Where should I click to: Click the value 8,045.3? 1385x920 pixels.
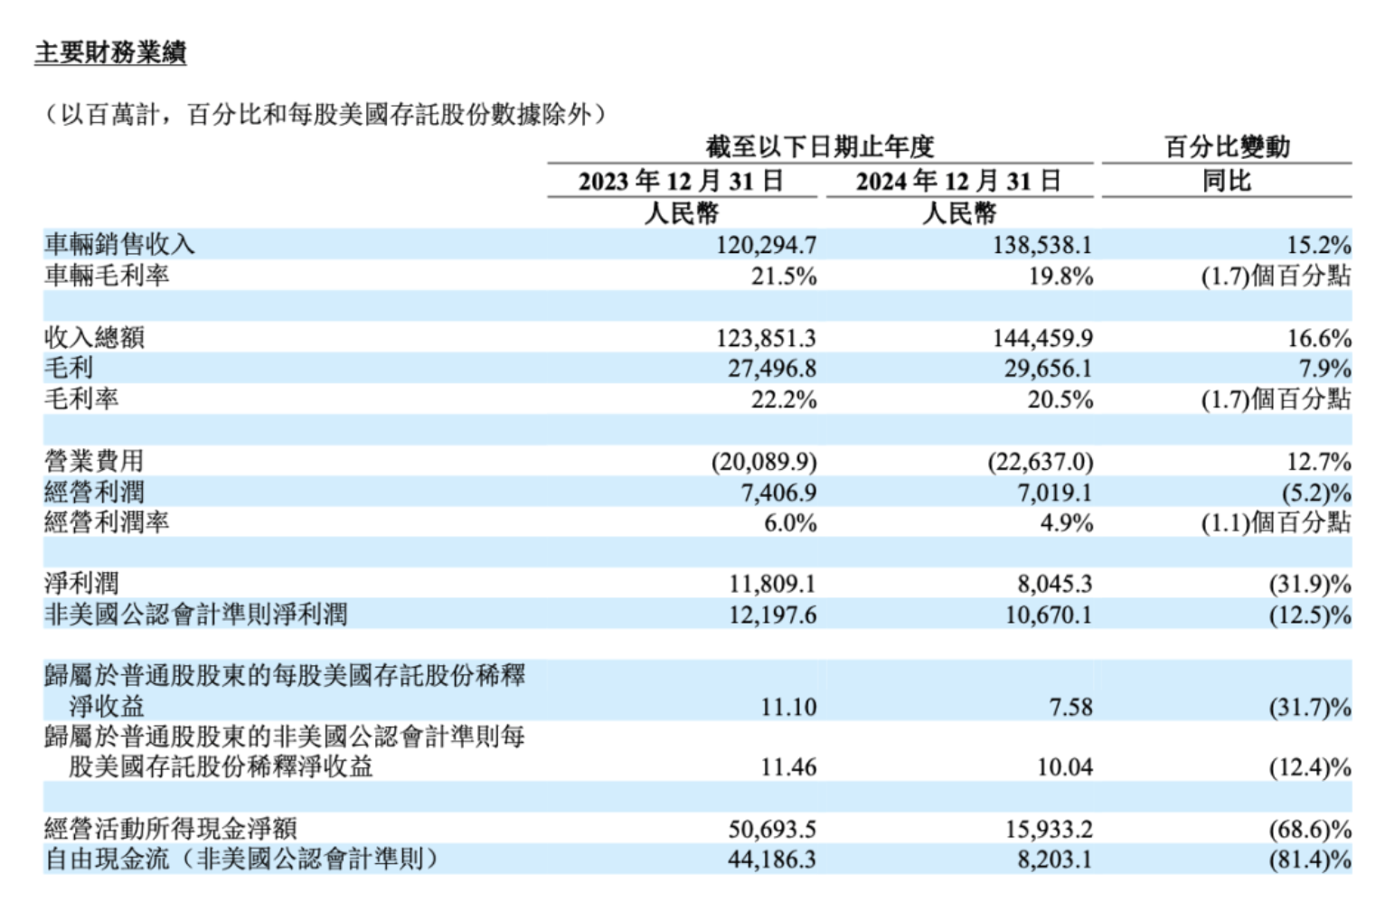coord(1055,585)
